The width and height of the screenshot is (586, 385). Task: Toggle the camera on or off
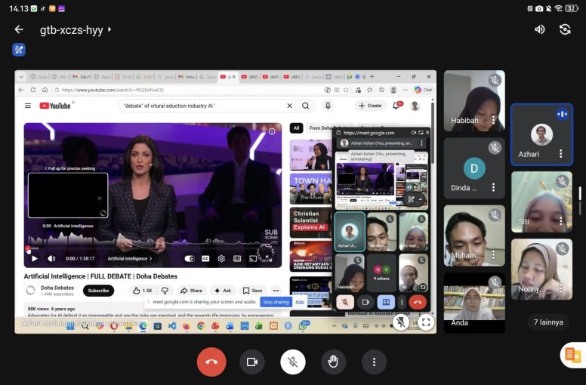[252, 362]
